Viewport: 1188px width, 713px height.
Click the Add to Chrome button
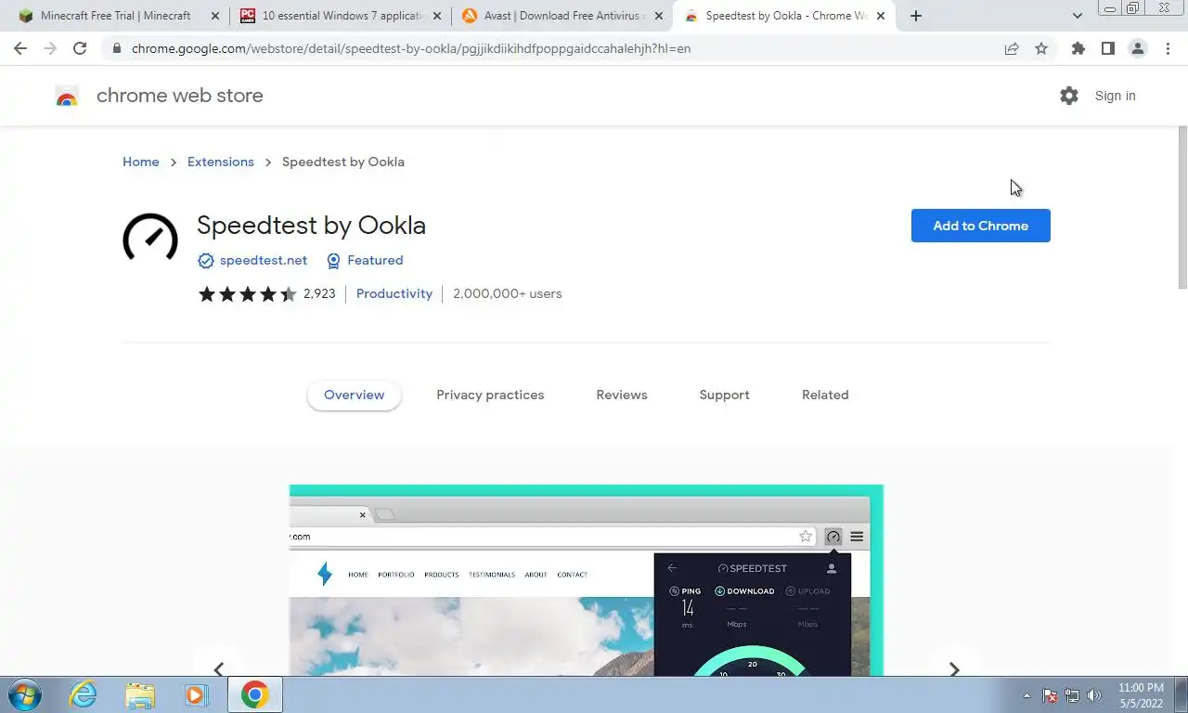click(x=980, y=226)
